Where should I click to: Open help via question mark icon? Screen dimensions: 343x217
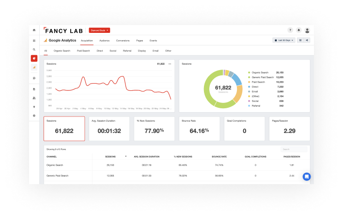click(x=290, y=30)
